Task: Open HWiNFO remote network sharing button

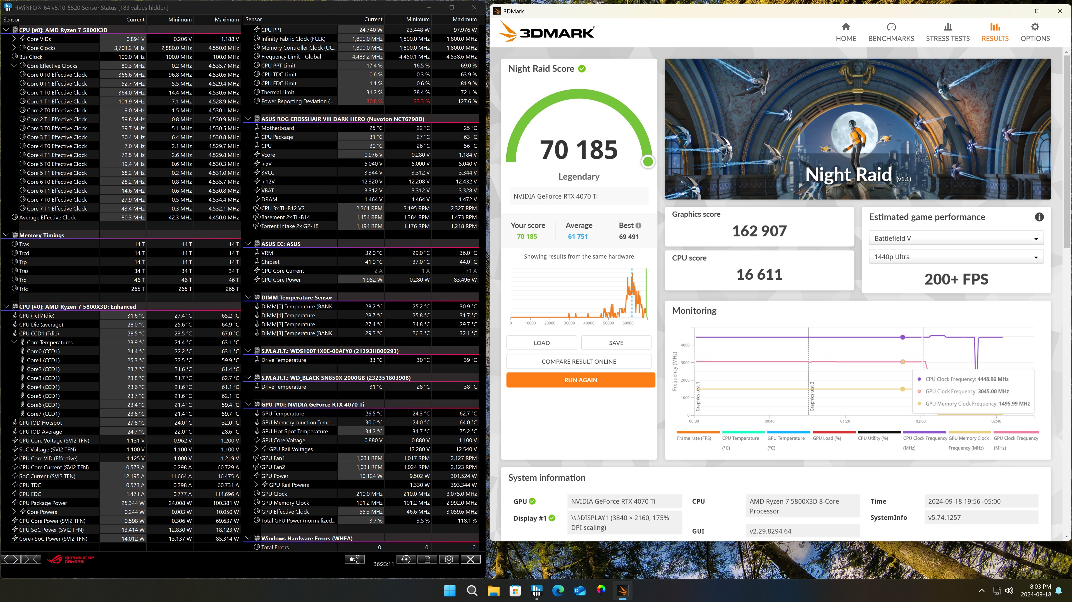Action: tap(355, 559)
